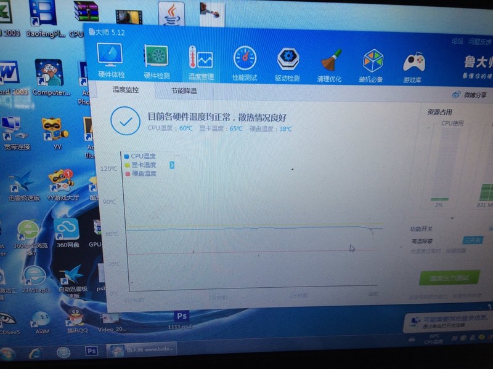Open 游戏库 game library section
The image size is (493, 369).
click(413, 68)
